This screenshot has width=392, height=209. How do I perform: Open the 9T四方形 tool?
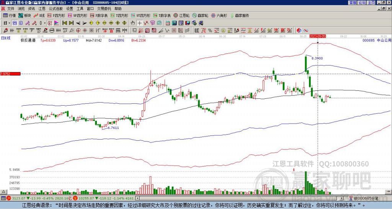[x=140, y=15]
